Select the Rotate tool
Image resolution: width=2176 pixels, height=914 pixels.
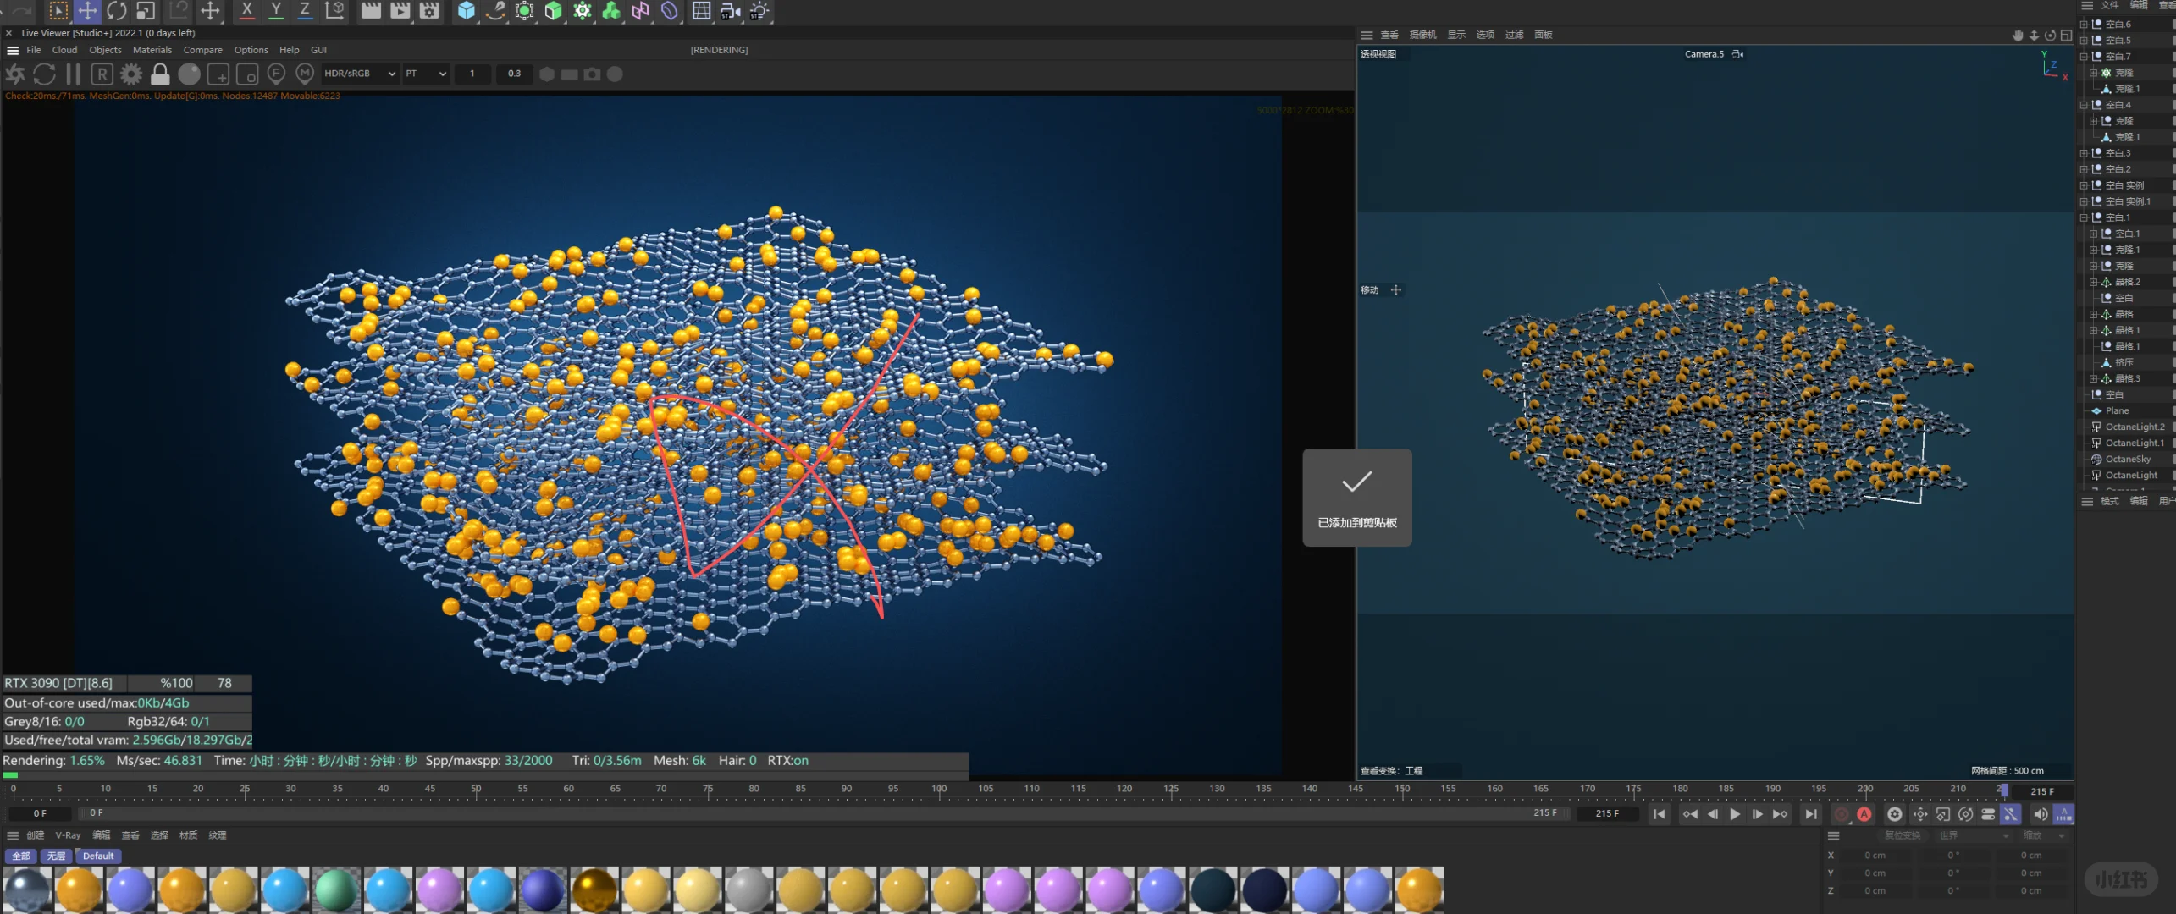[x=117, y=11]
